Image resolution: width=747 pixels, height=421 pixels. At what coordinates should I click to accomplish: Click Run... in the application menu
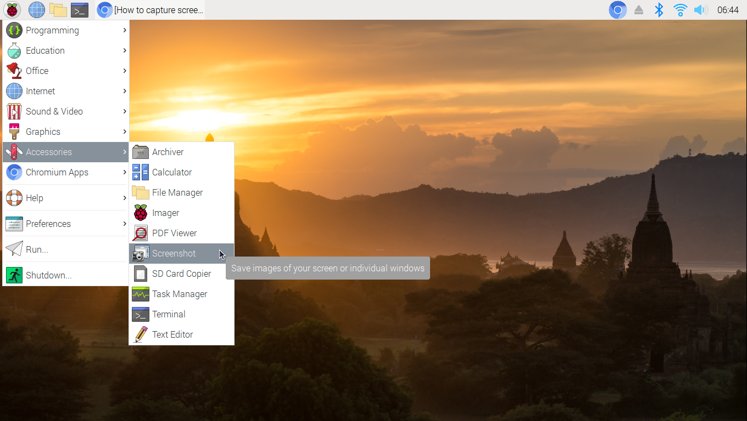click(x=36, y=249)
